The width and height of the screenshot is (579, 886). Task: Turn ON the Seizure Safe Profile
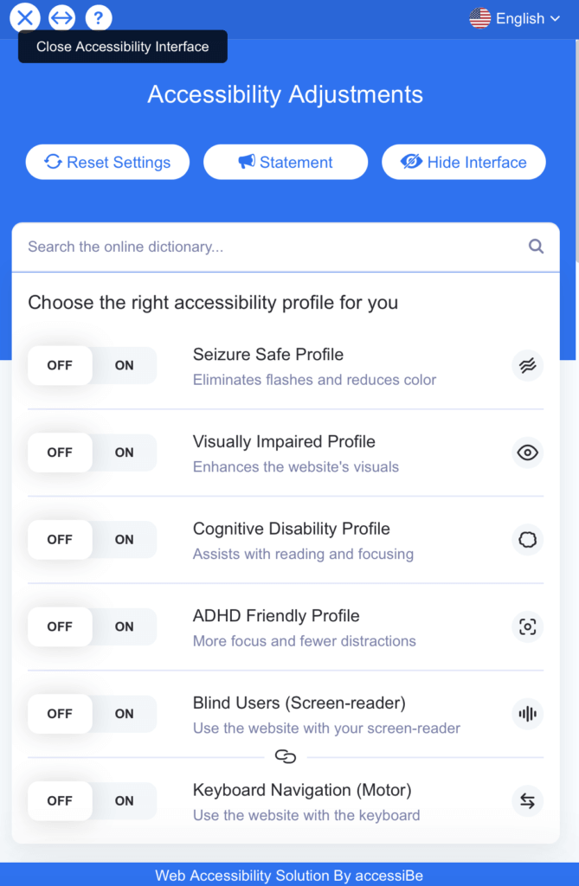[124, 365]
